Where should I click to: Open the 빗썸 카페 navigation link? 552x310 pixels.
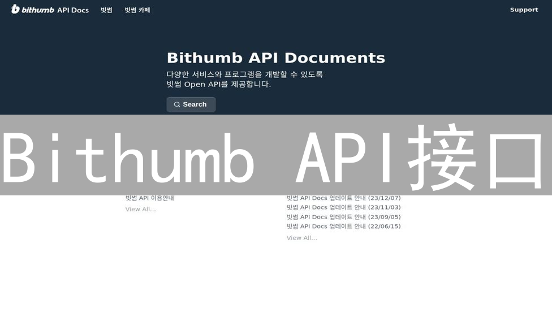tap(137, 10)
